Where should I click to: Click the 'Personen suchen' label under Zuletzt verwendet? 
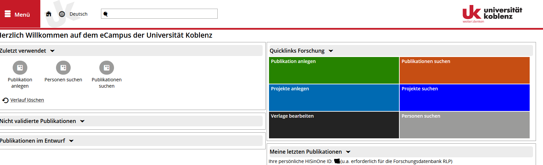coord(63,80)
